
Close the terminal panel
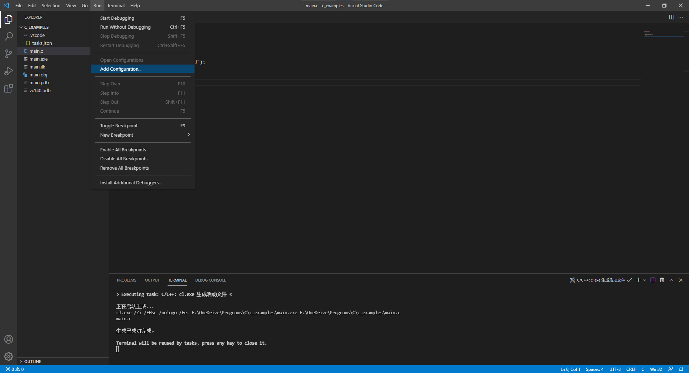[x=681, y=280]
